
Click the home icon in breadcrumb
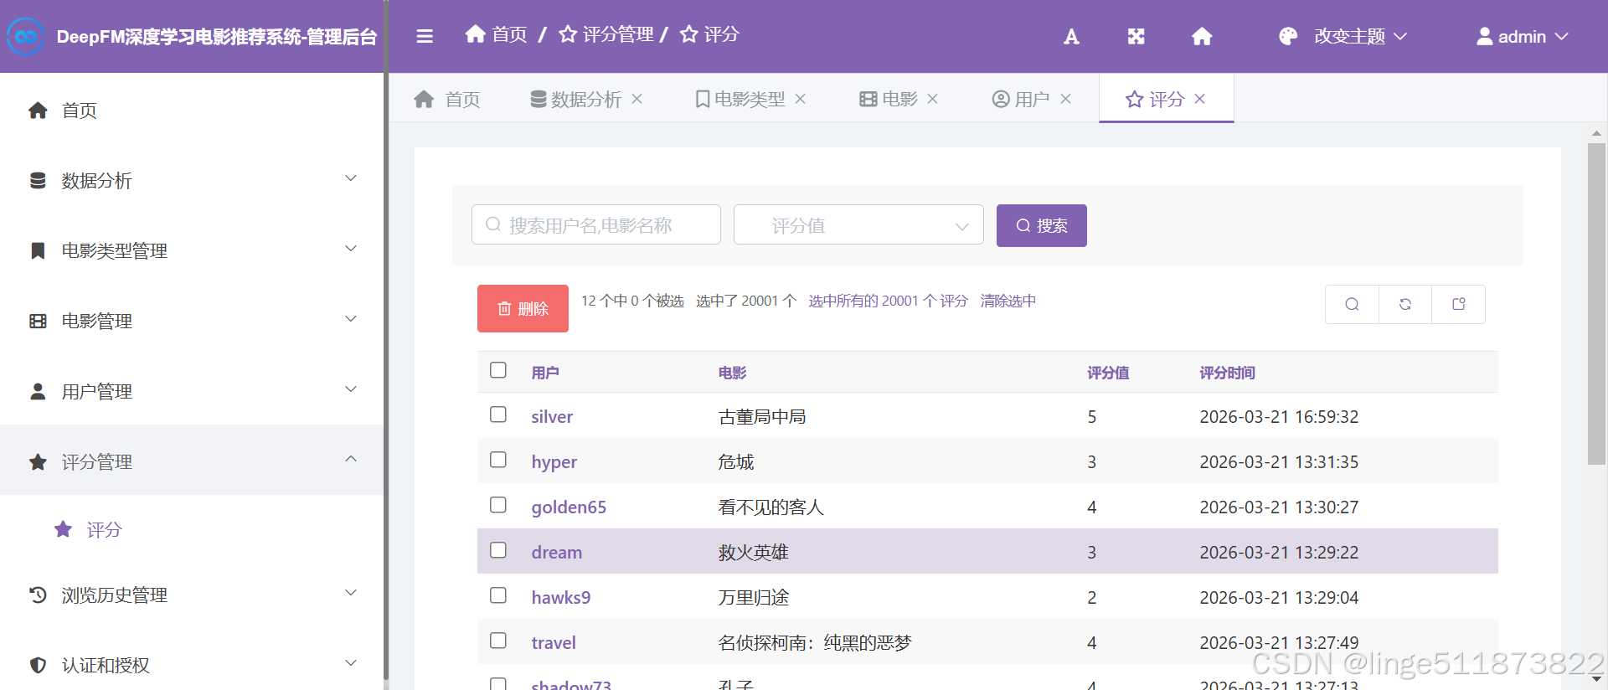click(x=475, y=33)
